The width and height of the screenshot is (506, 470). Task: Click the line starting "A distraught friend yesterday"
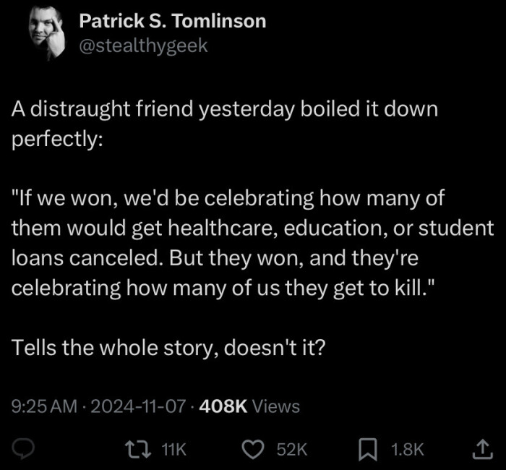tap(225, 109)
